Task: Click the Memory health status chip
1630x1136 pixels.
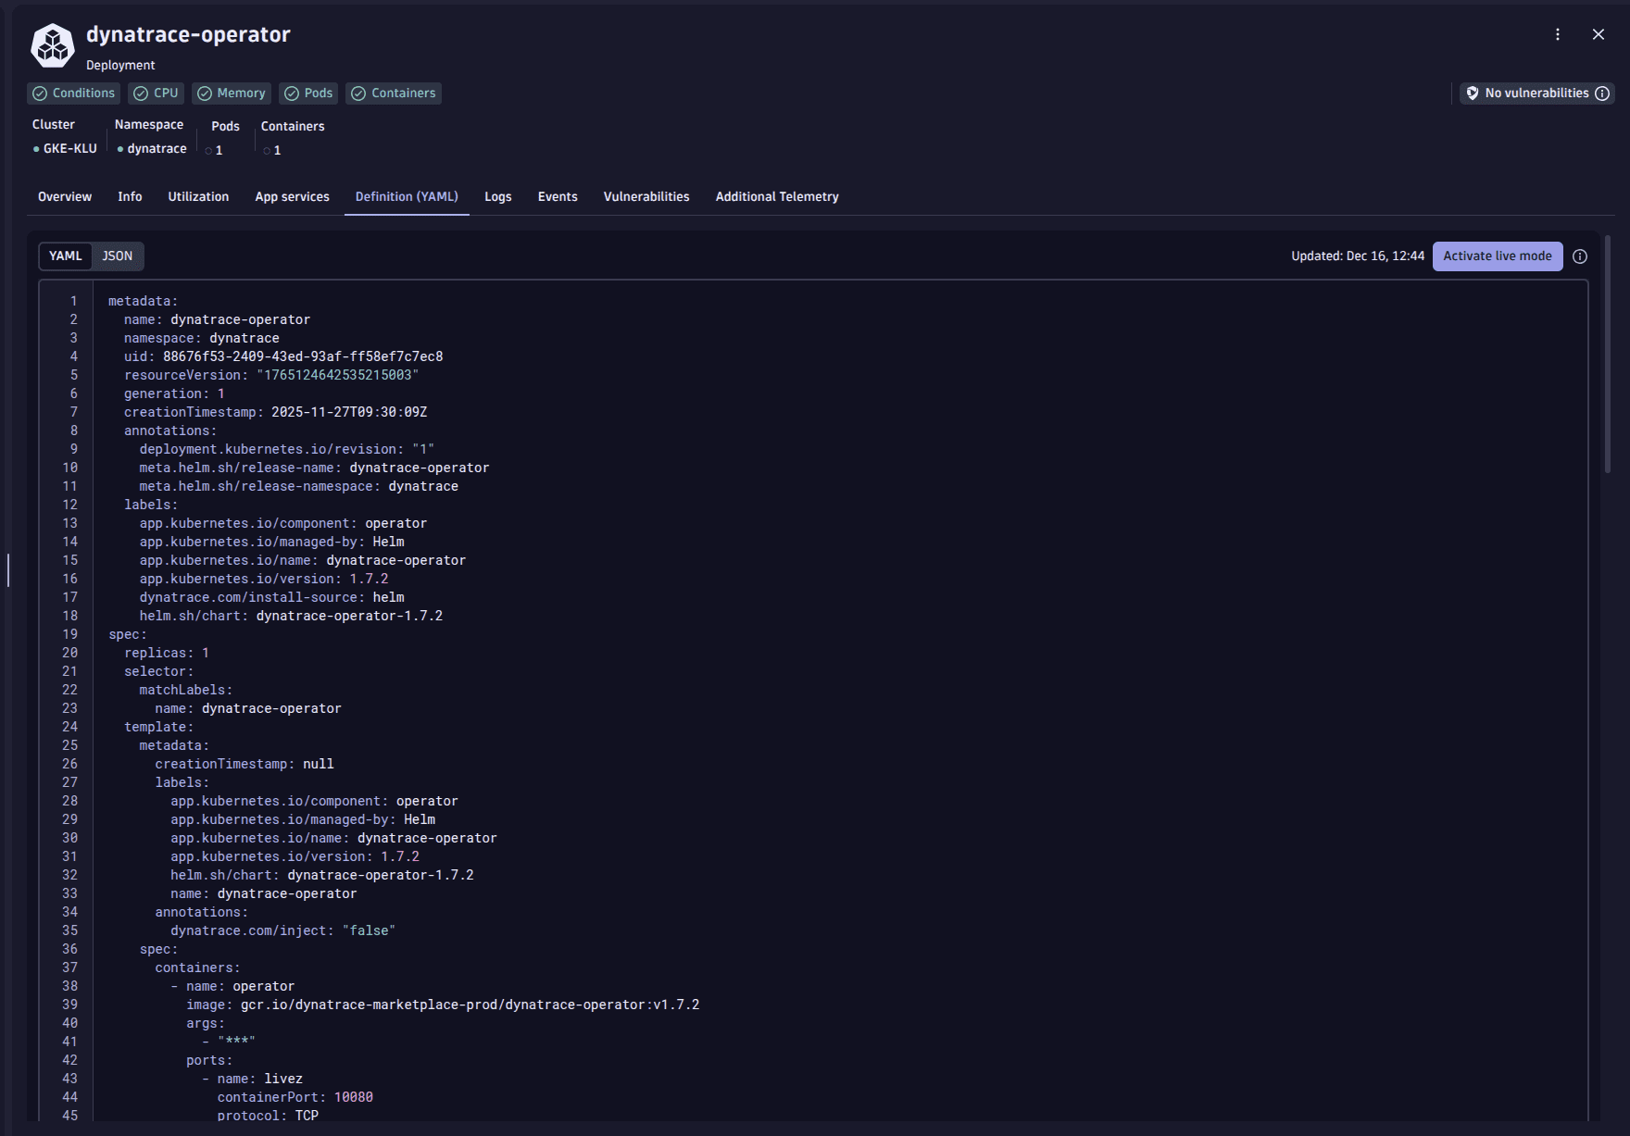Action: pyautogui.click(x=232, y=94)
